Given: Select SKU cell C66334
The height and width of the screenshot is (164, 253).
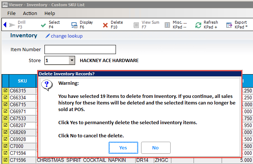Looking at the screenshot, I should click(x=23, y=98).
